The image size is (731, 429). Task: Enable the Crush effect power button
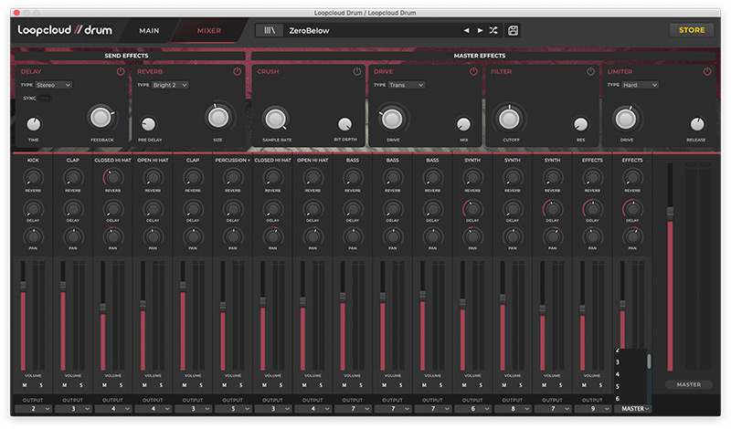pos(357,72)
